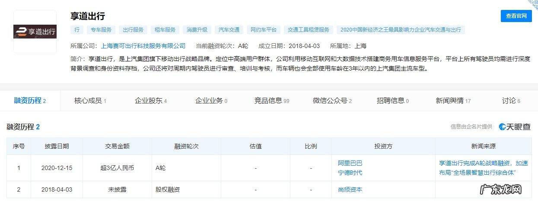Switch to the 微信公众号 tab

(x=332, y=101)
